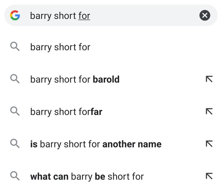Screen dimensions: 222x195
Task: Place cursor on "barry" in search field
Action: 40,16
